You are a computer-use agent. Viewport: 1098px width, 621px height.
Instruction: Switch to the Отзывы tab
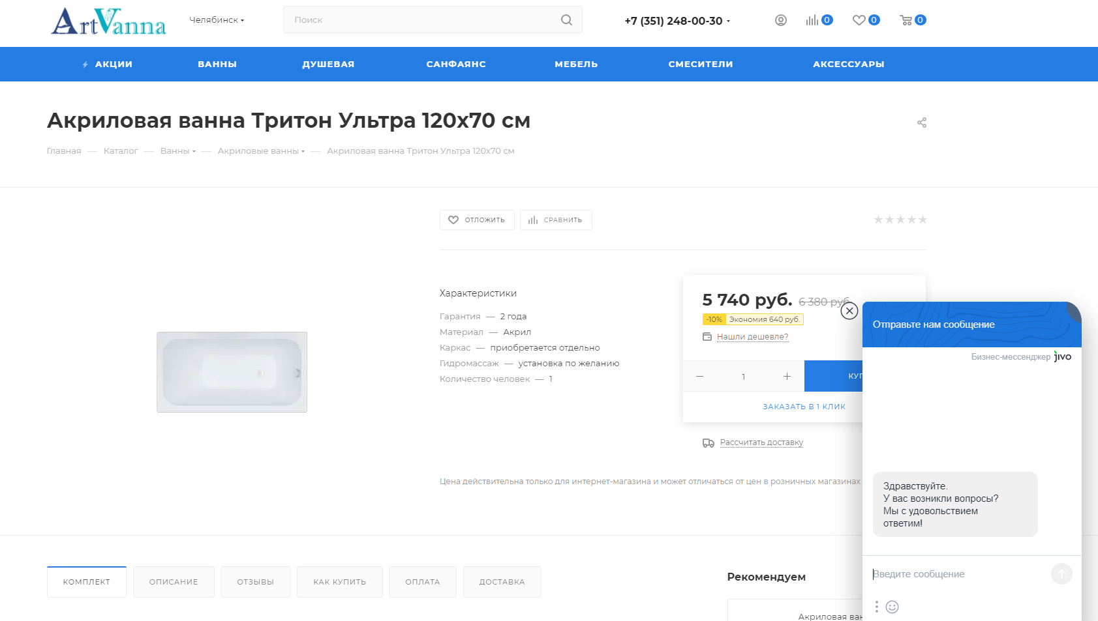point(255,582)
